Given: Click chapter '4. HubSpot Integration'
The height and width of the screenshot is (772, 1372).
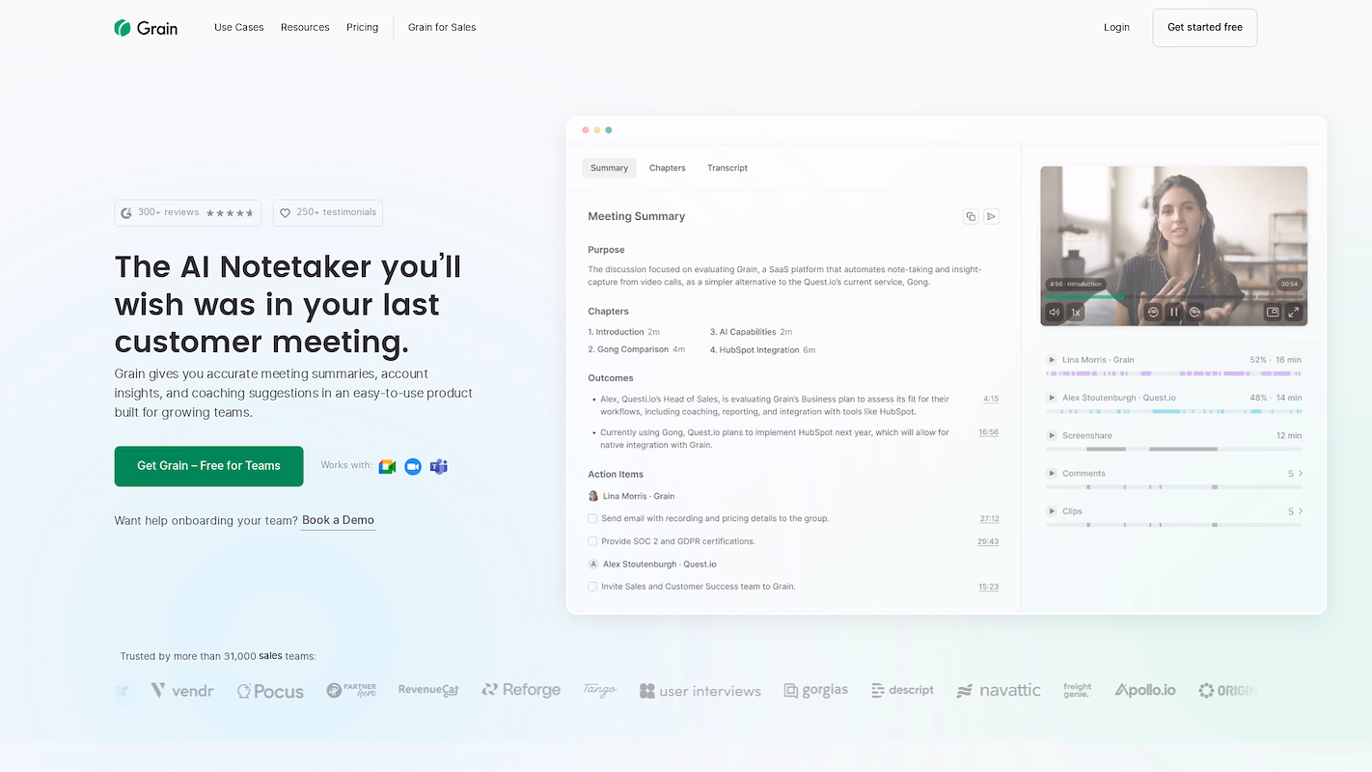Looking at the screenshot, I should 762,350.
